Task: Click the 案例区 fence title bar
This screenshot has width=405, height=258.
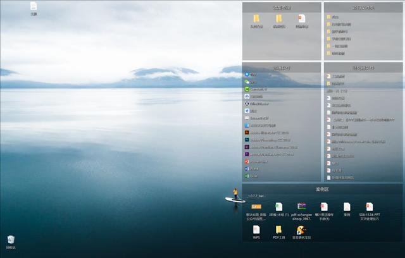Action: click(322, 189)
